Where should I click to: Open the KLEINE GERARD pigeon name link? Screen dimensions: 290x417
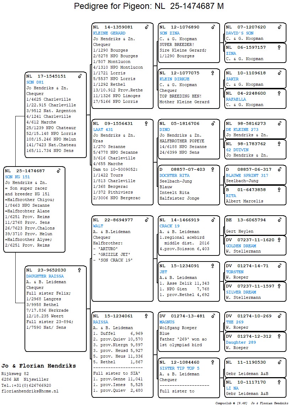109,33
